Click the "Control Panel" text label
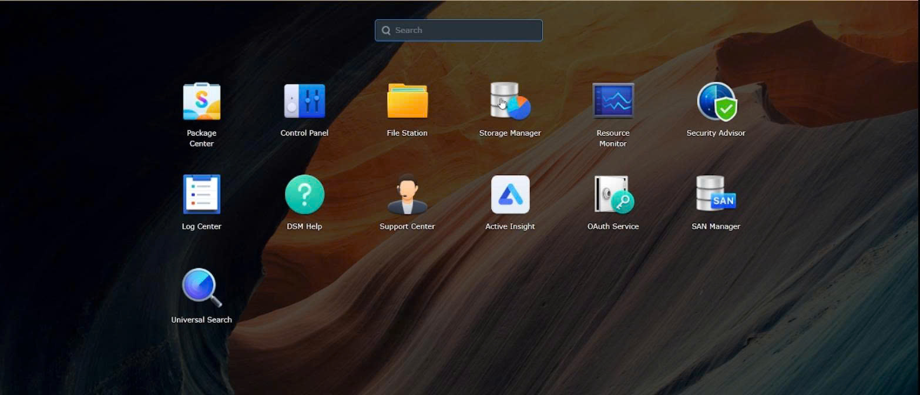Viewport: 920px width, 395px height. 304,133
